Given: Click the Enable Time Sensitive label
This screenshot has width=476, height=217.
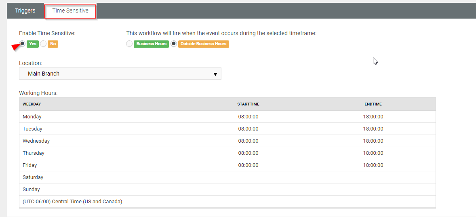Looking at the screenshot, I should 47,33.
